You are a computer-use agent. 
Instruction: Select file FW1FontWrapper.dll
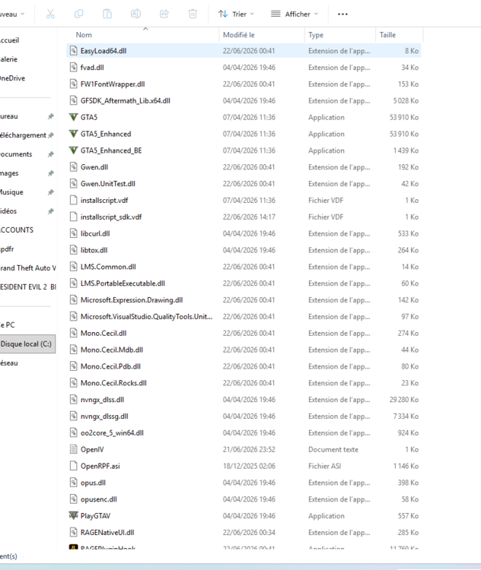[x=244, y=84]
